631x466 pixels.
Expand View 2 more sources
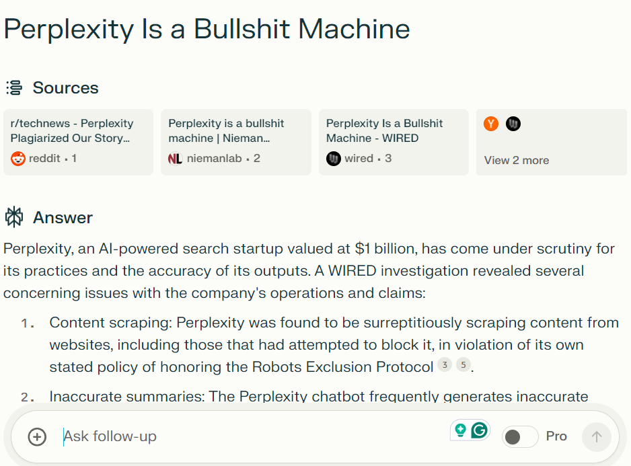(x=516, y=160)
